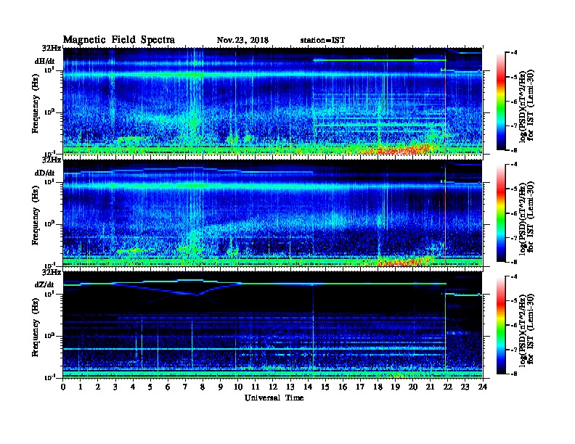Viewport: 575px width, 444px height.
Task: Select the dZ/dt panel label
Action: point(44,284)
